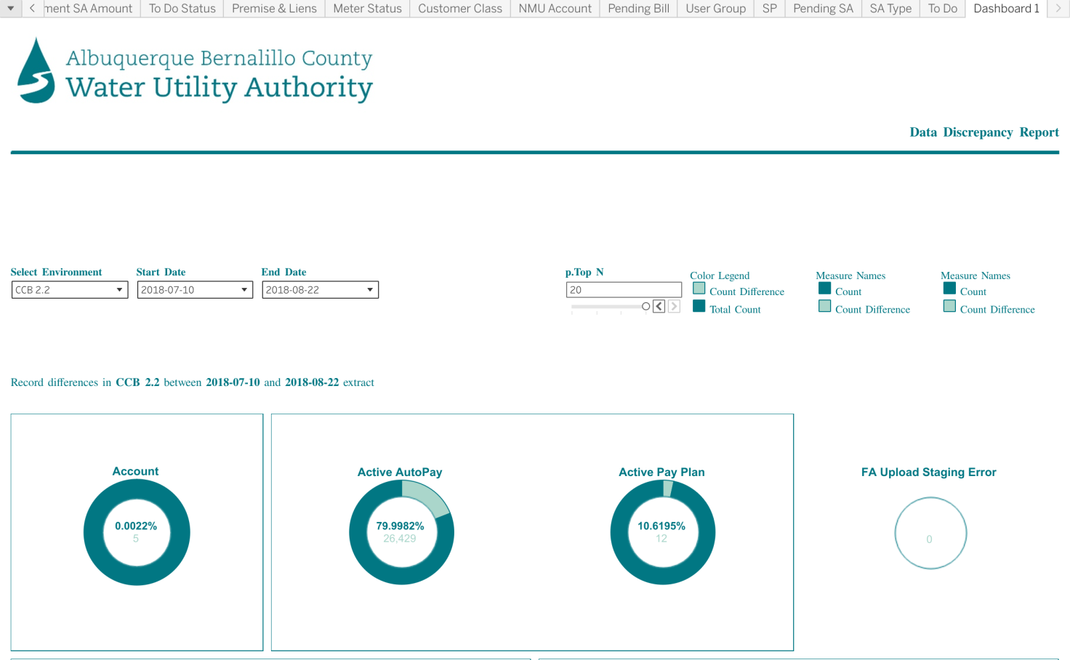Click the water drop logo icon
1070x660 pixels.
(x=36, y=71)
